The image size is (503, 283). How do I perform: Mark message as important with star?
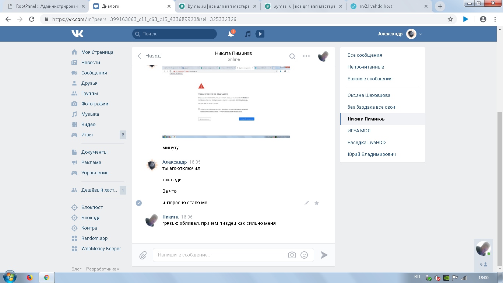pos(317,203)
